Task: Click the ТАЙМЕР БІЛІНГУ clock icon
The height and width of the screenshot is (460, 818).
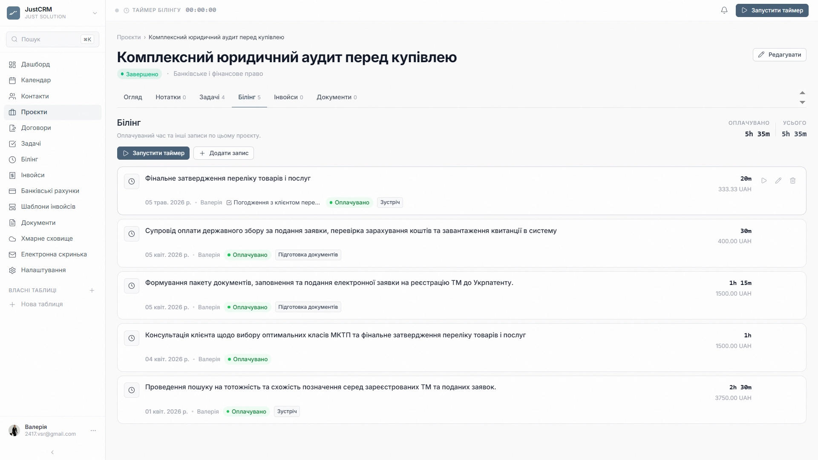Action: (127, 10)
